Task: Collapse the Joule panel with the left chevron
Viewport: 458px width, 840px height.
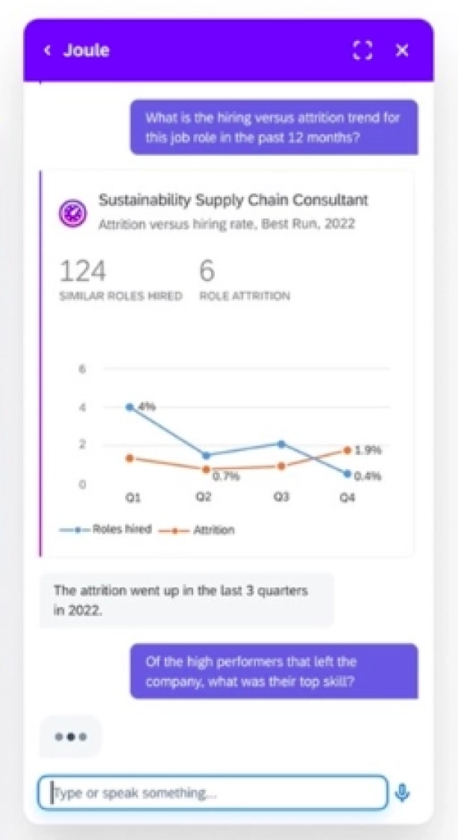Action: tap(47, 50)
